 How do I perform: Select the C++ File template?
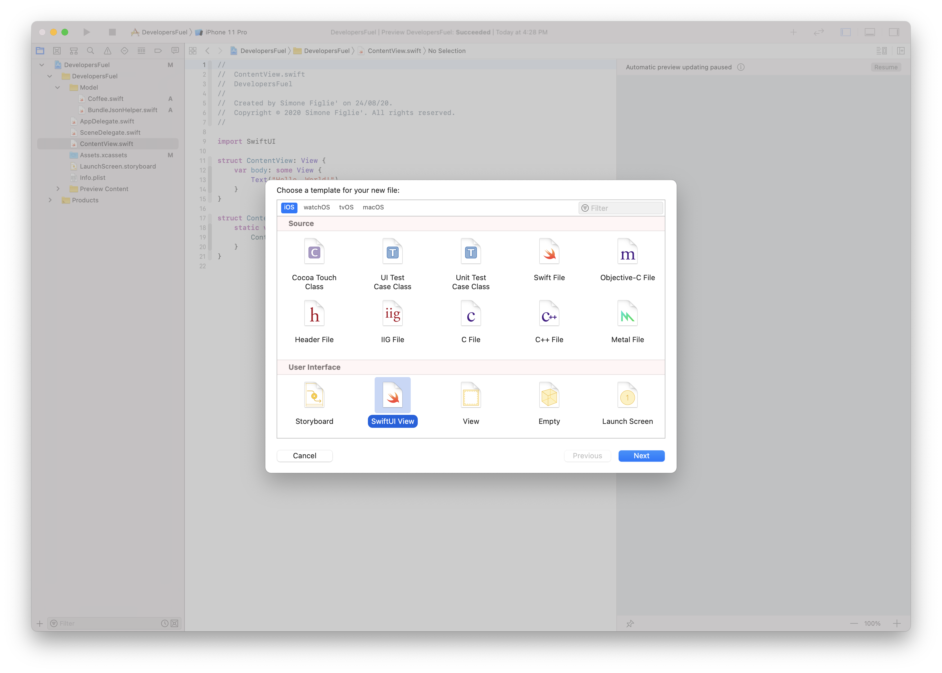tap(549, 322)
